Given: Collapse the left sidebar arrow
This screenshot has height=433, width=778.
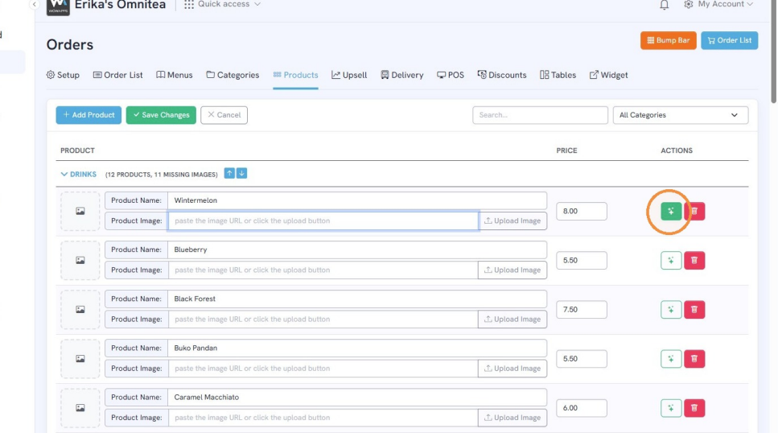Looking at the screenshot, I should 35,5.
